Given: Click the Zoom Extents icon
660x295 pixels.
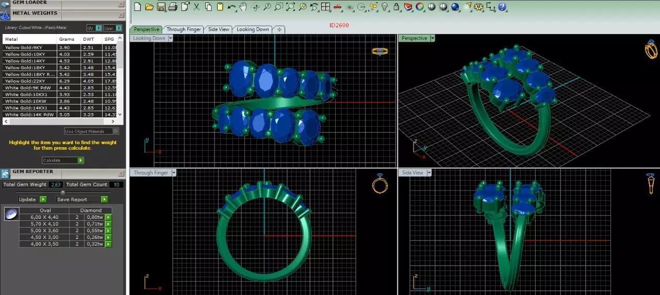Looking at the screenshot, I should click(290, 7).
